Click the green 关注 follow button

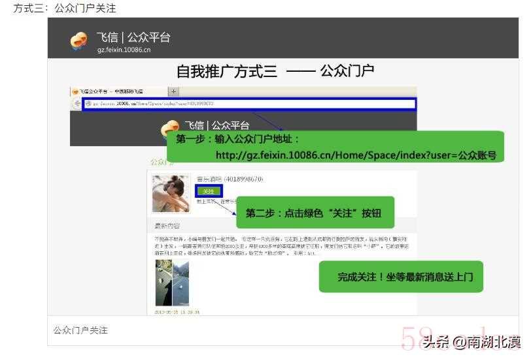tap(209, 191)
